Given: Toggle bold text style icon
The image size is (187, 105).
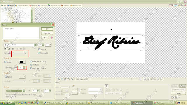Looking at the screenshot, I should click(x=5, y=49).
